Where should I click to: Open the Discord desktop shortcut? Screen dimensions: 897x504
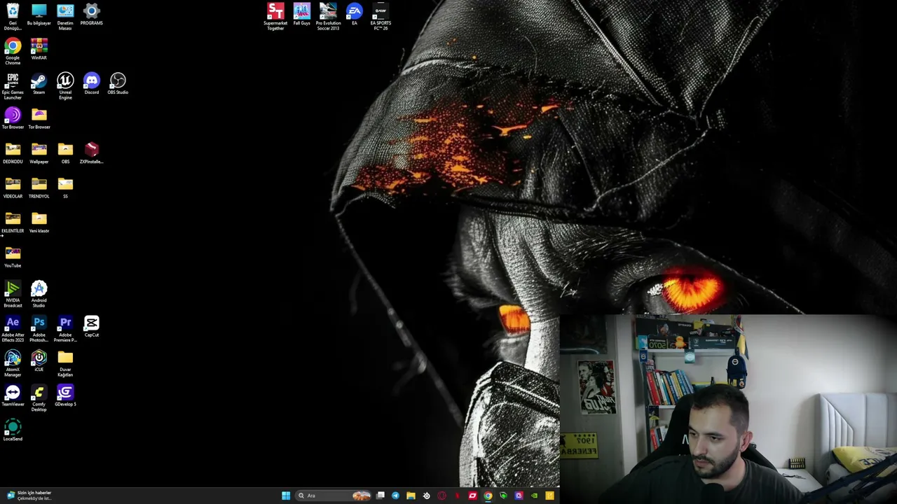[x=92, y=84]
